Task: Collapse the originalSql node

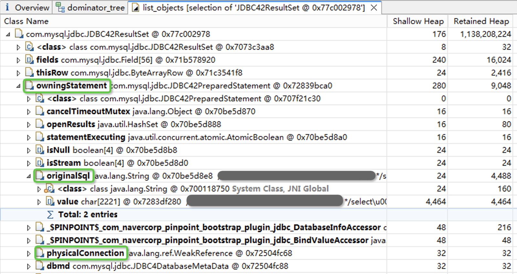Action: pos(29,176)
